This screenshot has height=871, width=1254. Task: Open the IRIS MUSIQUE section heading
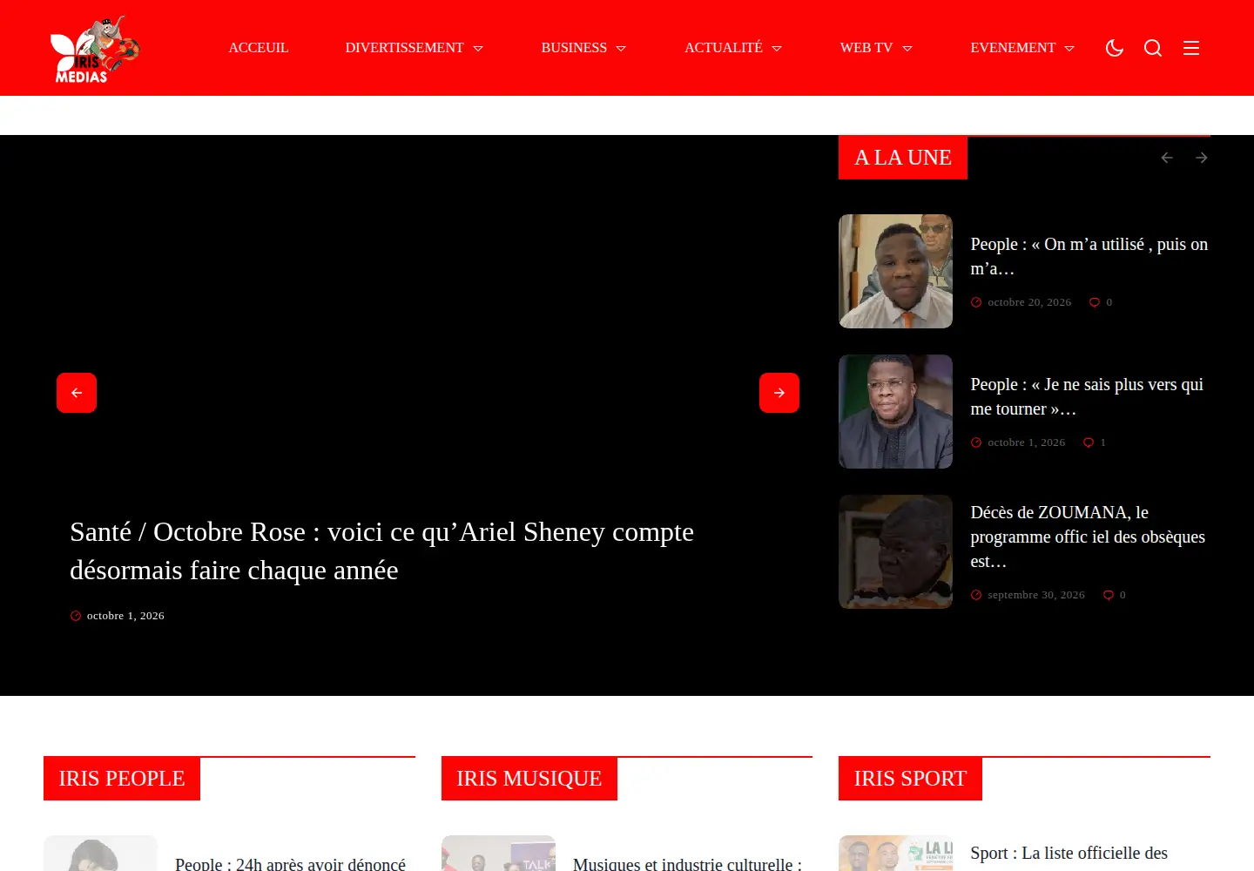tap(529, 779)
